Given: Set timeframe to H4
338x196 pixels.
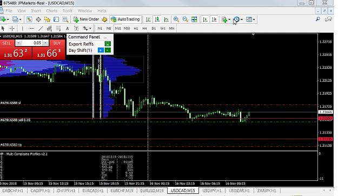Looking at the screenshot, I should 144,28.
